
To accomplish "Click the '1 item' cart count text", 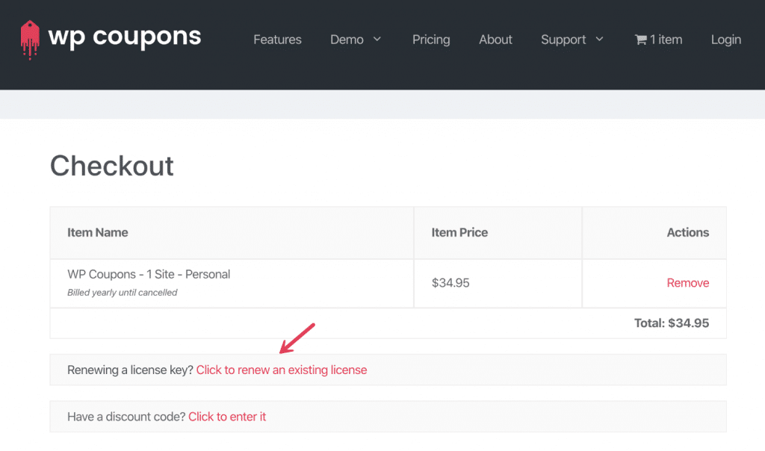I will coord(666,40).
